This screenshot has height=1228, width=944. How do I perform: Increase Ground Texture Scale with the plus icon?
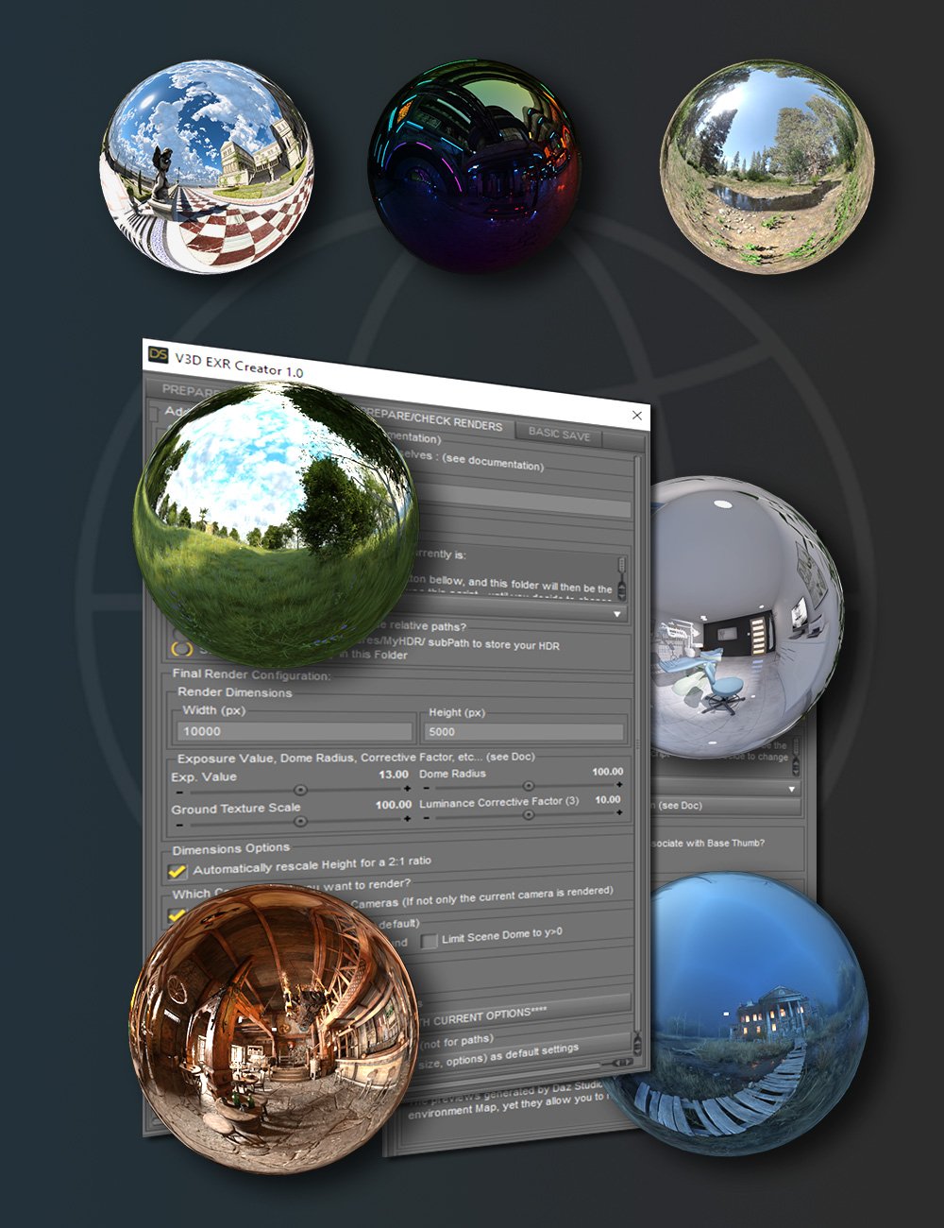click(408, 818)
